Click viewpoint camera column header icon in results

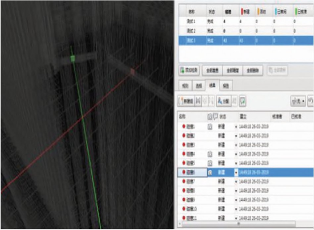(x=210, y=116)
